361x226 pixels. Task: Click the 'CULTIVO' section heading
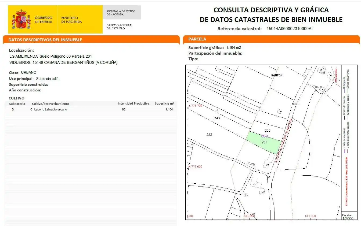[16, 98]
